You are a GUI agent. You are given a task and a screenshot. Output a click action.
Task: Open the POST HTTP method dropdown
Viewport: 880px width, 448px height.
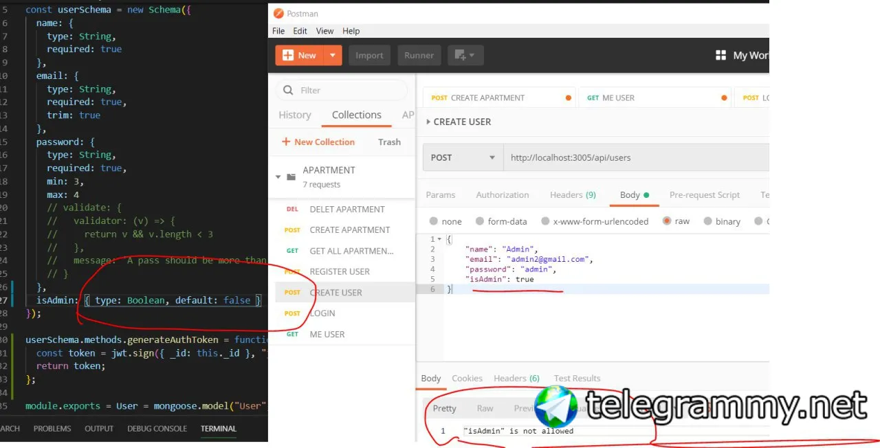[x=463, y=157]
